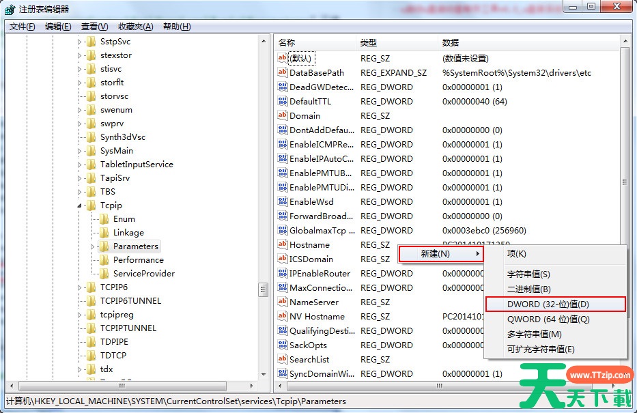Click the Registry Editor icon in title bar

click(10, 10)
